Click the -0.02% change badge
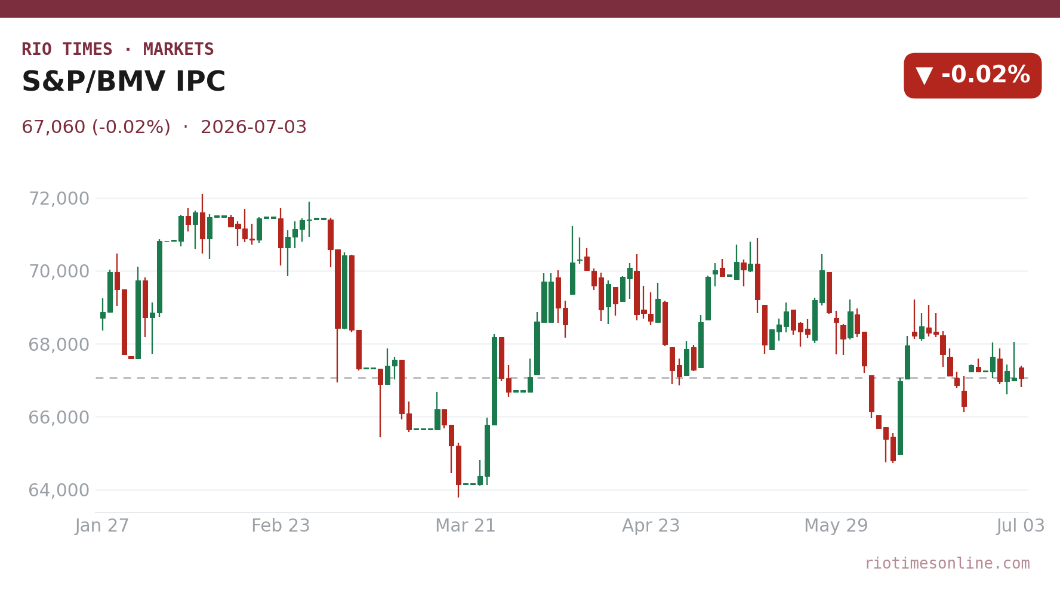 click(x=972, y=76)
